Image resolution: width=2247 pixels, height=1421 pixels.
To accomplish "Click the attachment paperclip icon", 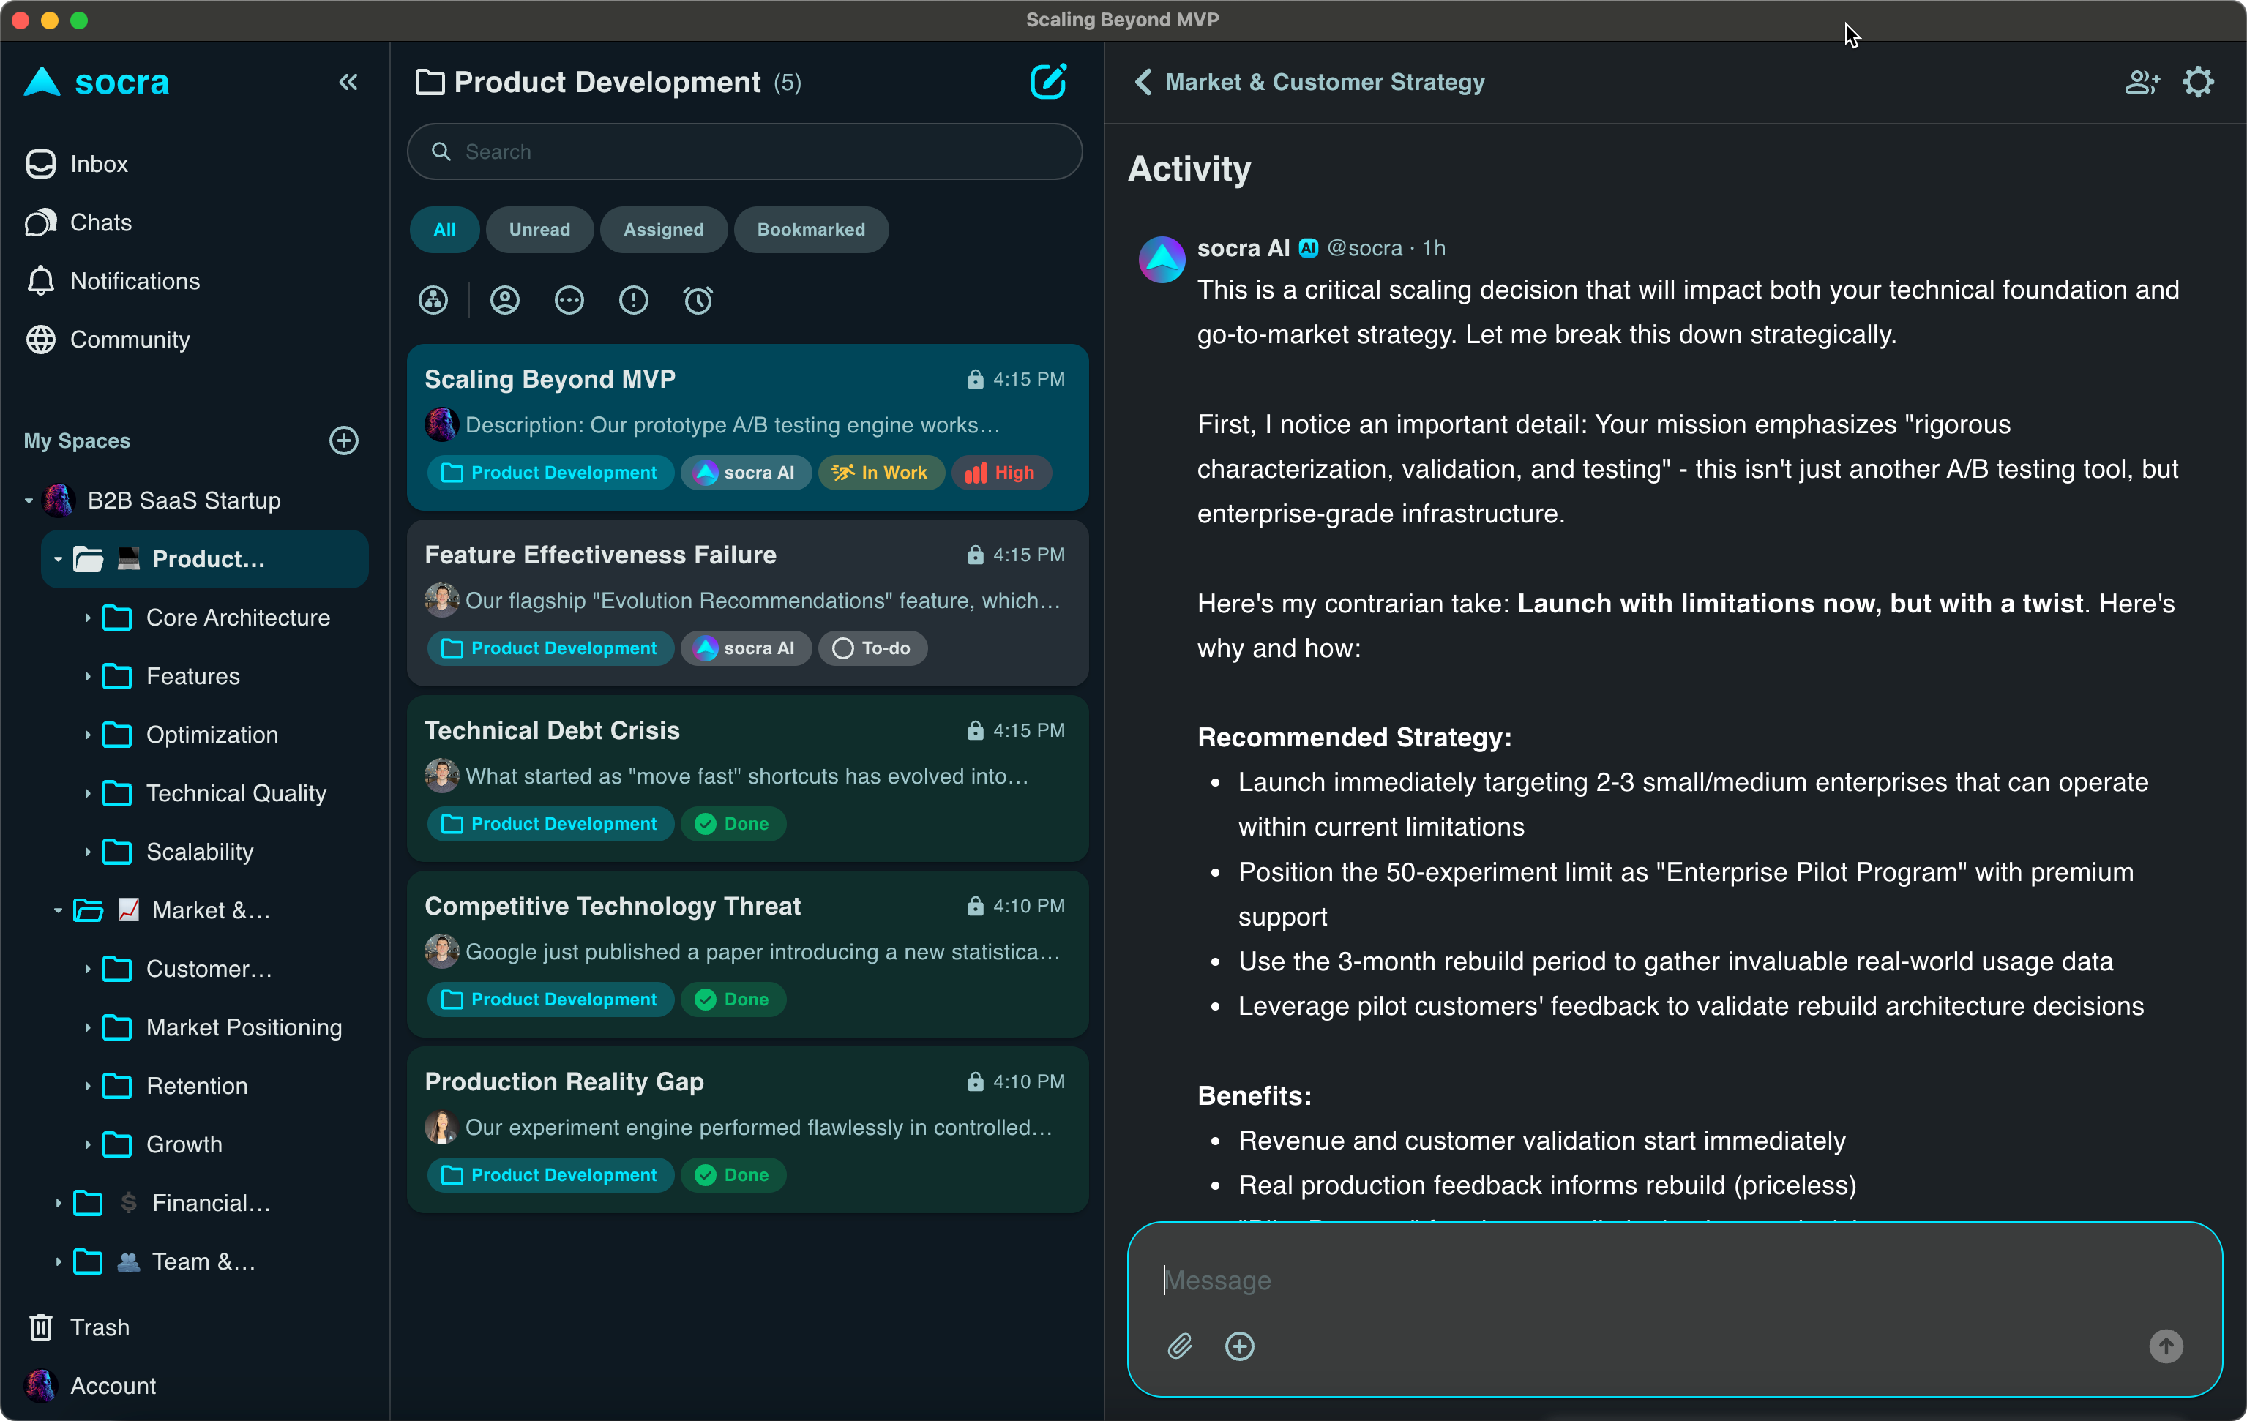I will pyautogui.click(x=1179, y=1346).
